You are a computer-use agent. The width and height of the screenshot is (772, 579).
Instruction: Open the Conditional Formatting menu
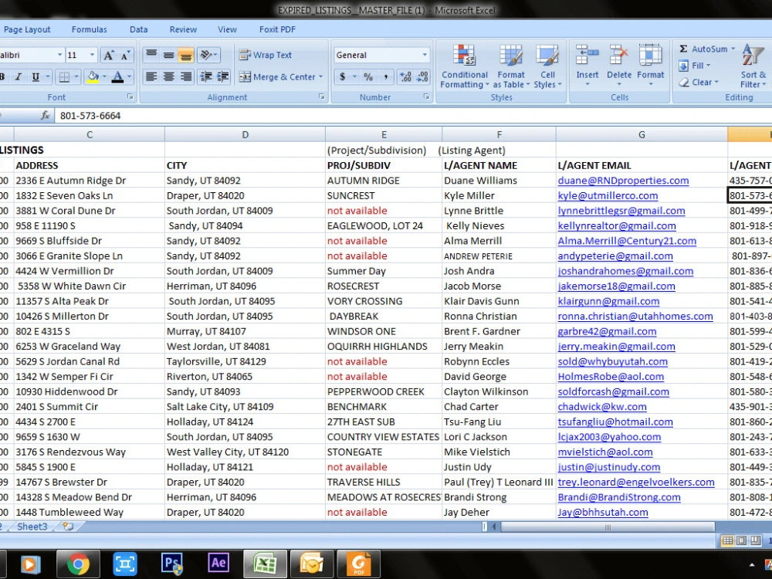(464, 67)
